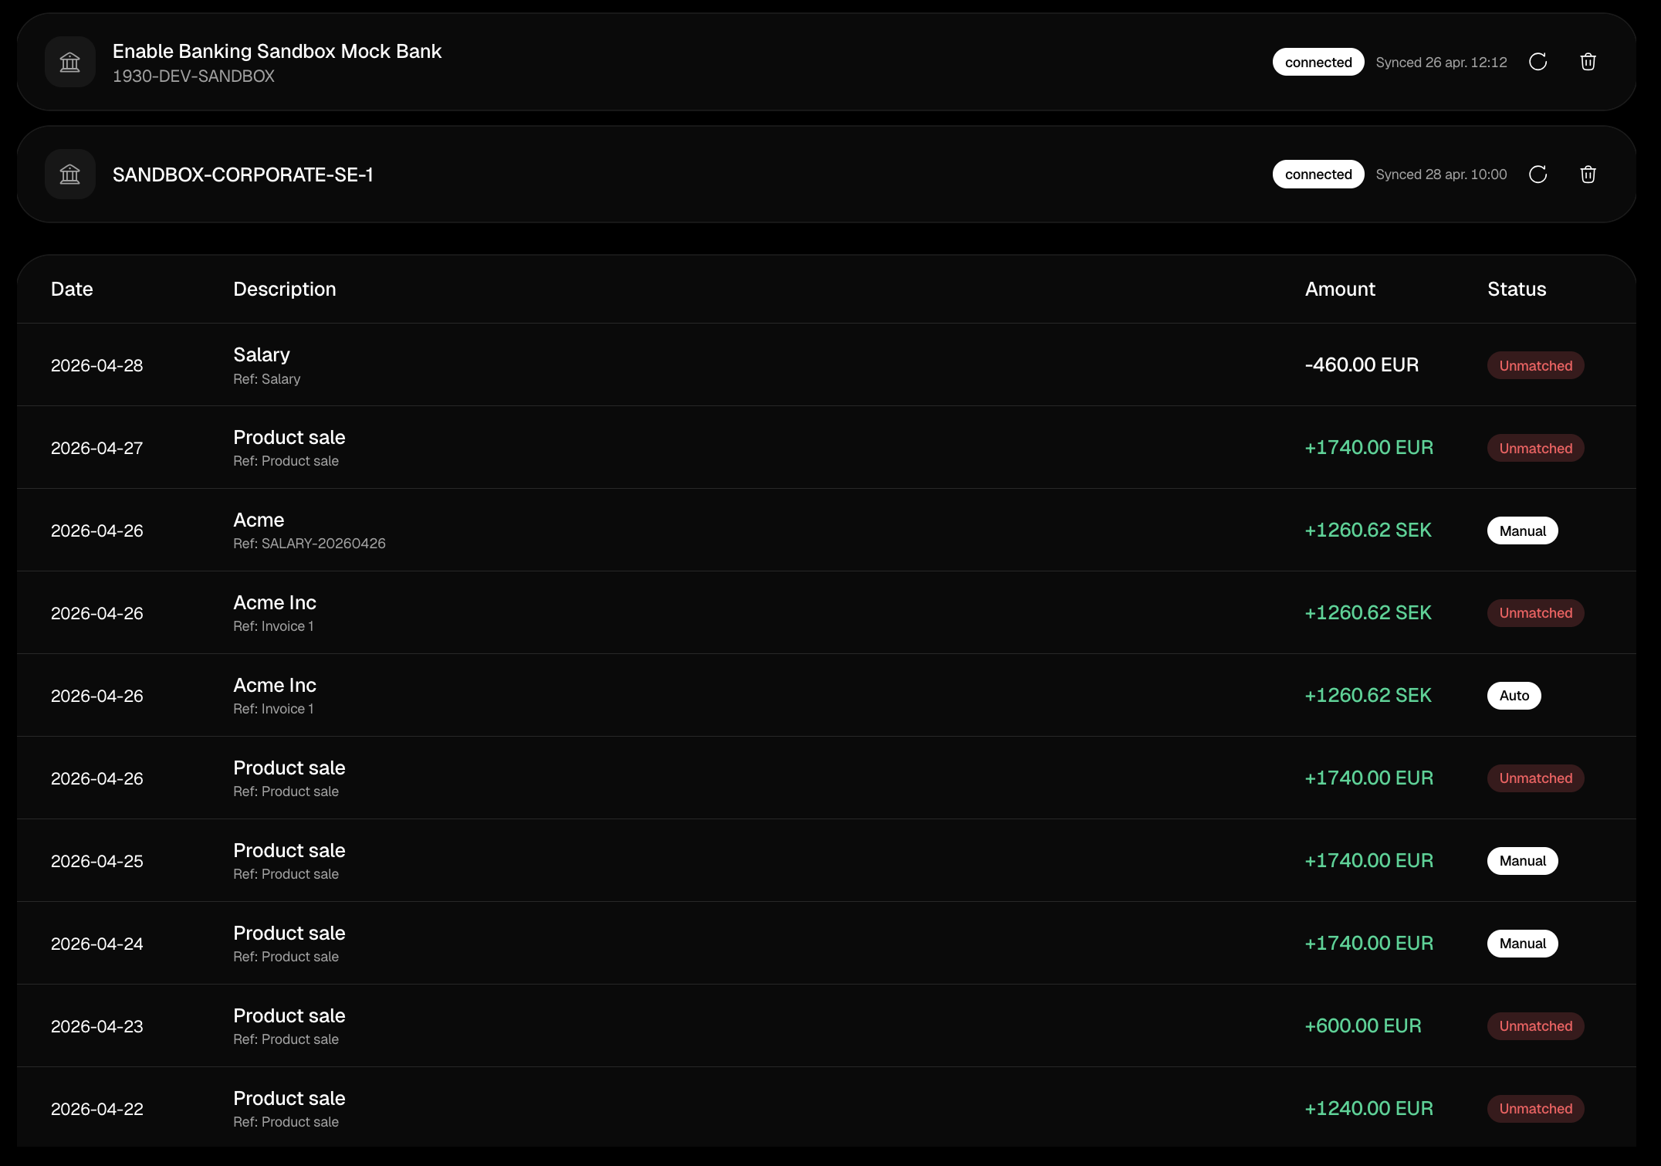The width and height of the screenshot is (1661, 1166).
Task: Click the 2026-04-28 date cell
Action: pos(97,365)
